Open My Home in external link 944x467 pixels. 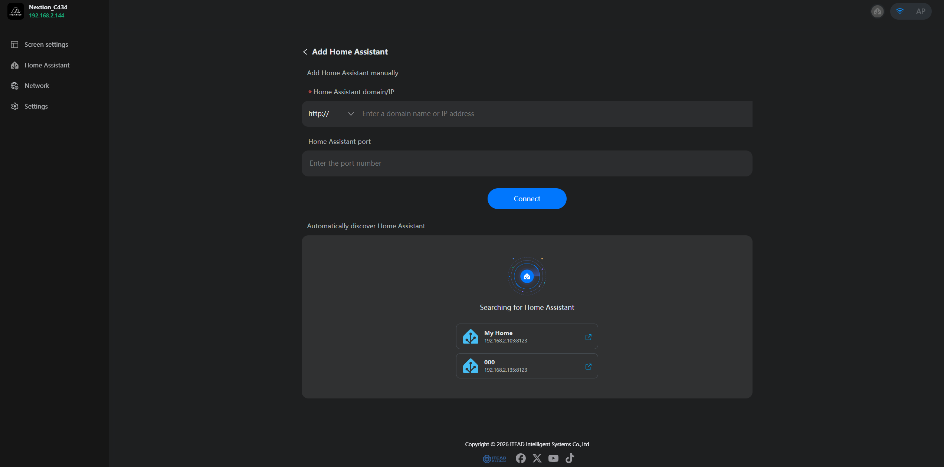pos(588,337)
